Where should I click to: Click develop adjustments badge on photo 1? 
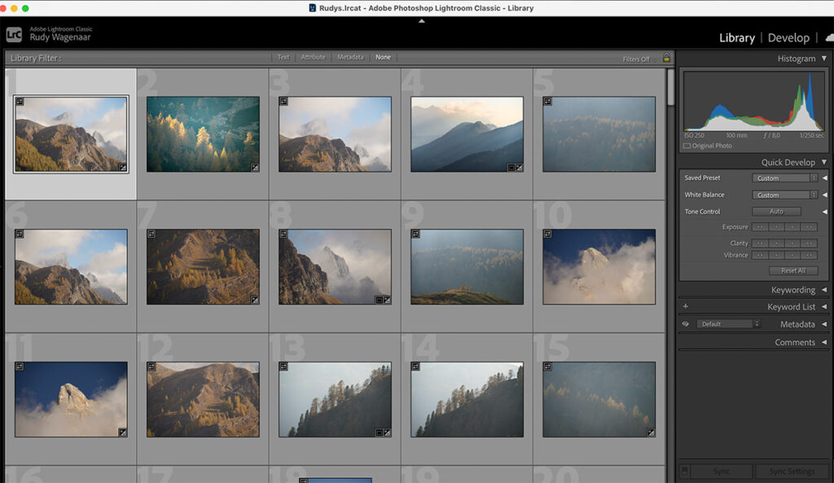tap(122, 167)
